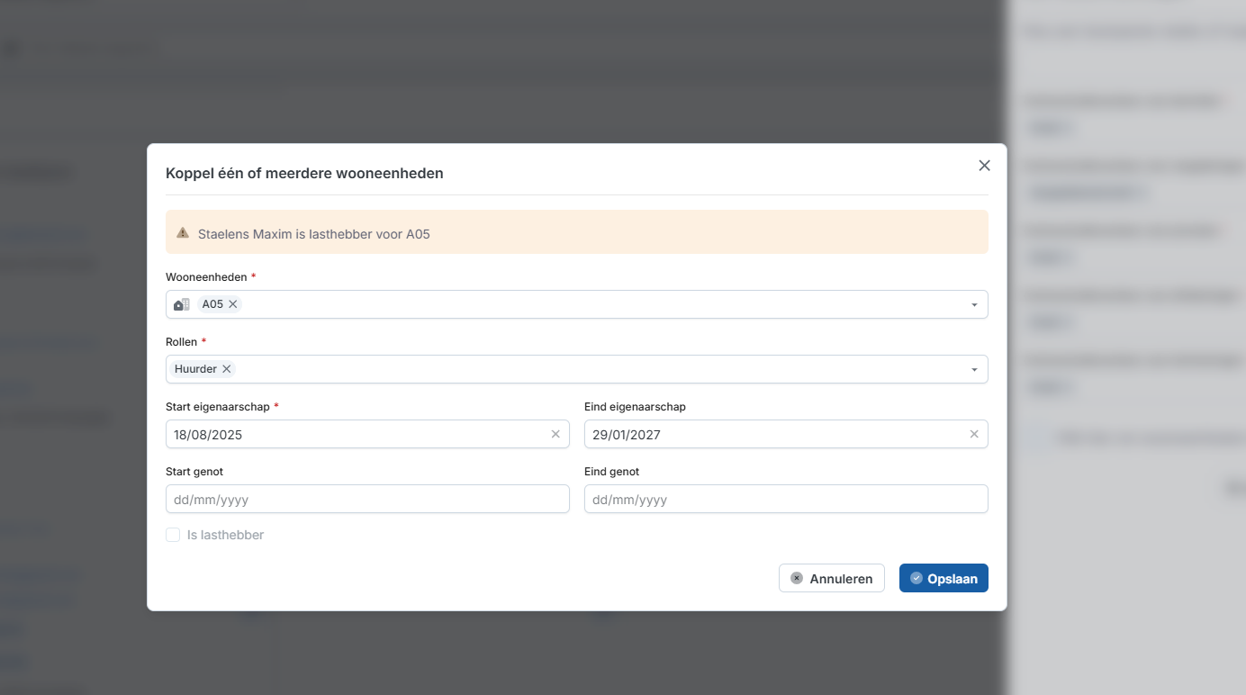Expand the Wooneenheden dropdown arrow
1246x695 pixels.
pos(974,305)
